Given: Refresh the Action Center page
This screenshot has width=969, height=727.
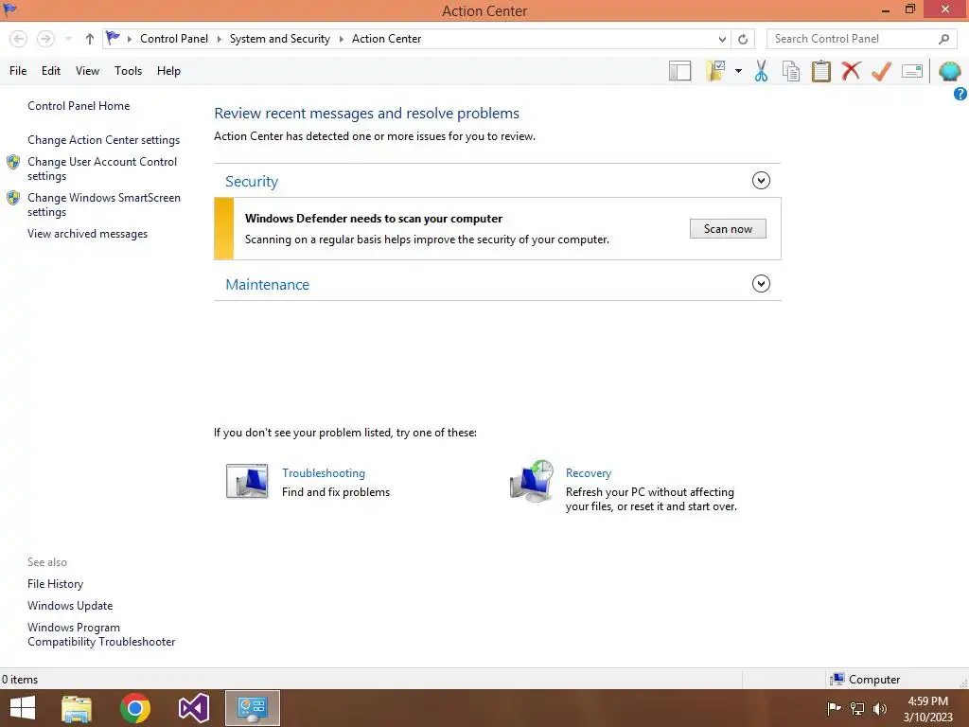Looking at the screenshot, I should coord(743,39).
